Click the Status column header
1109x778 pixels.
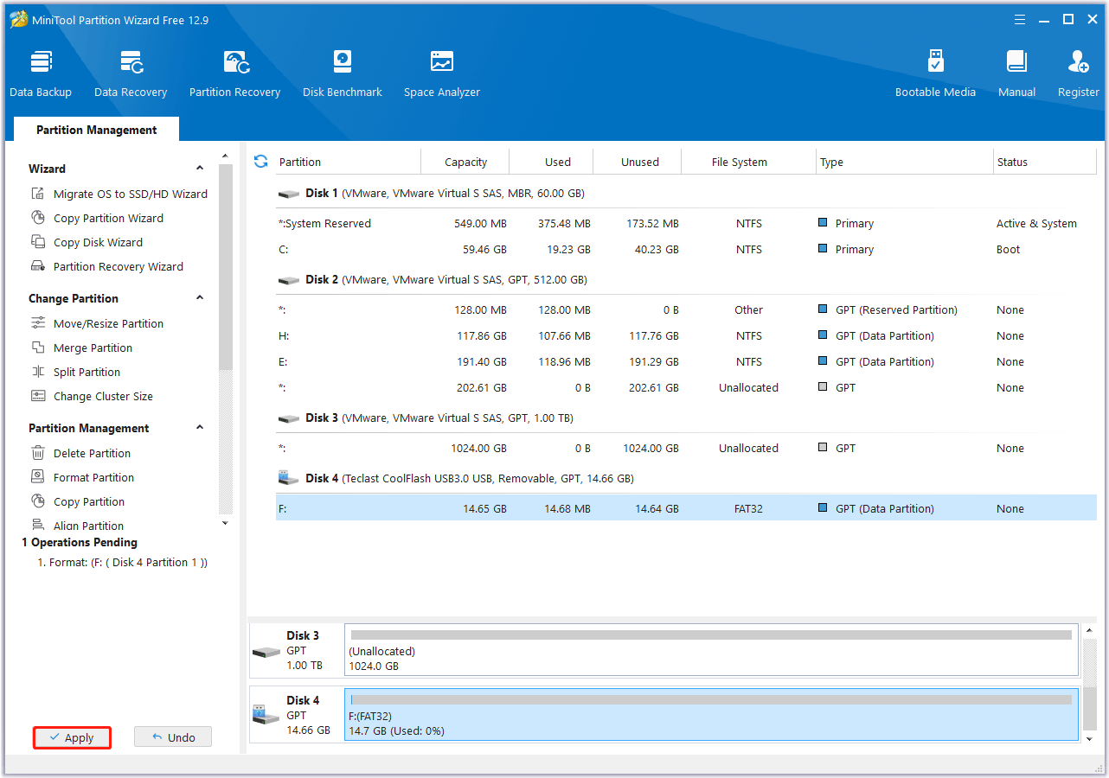[x=1045, y=162]
